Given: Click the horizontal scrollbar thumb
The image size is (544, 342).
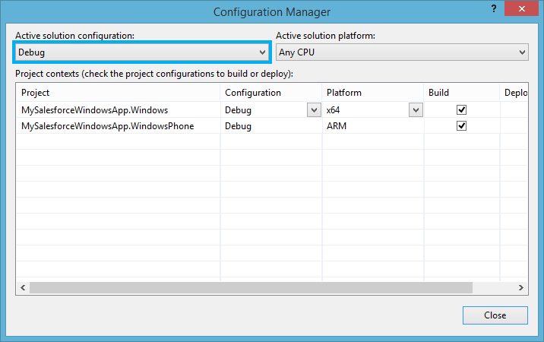Looking at the screenshot, I should point(251,287).
